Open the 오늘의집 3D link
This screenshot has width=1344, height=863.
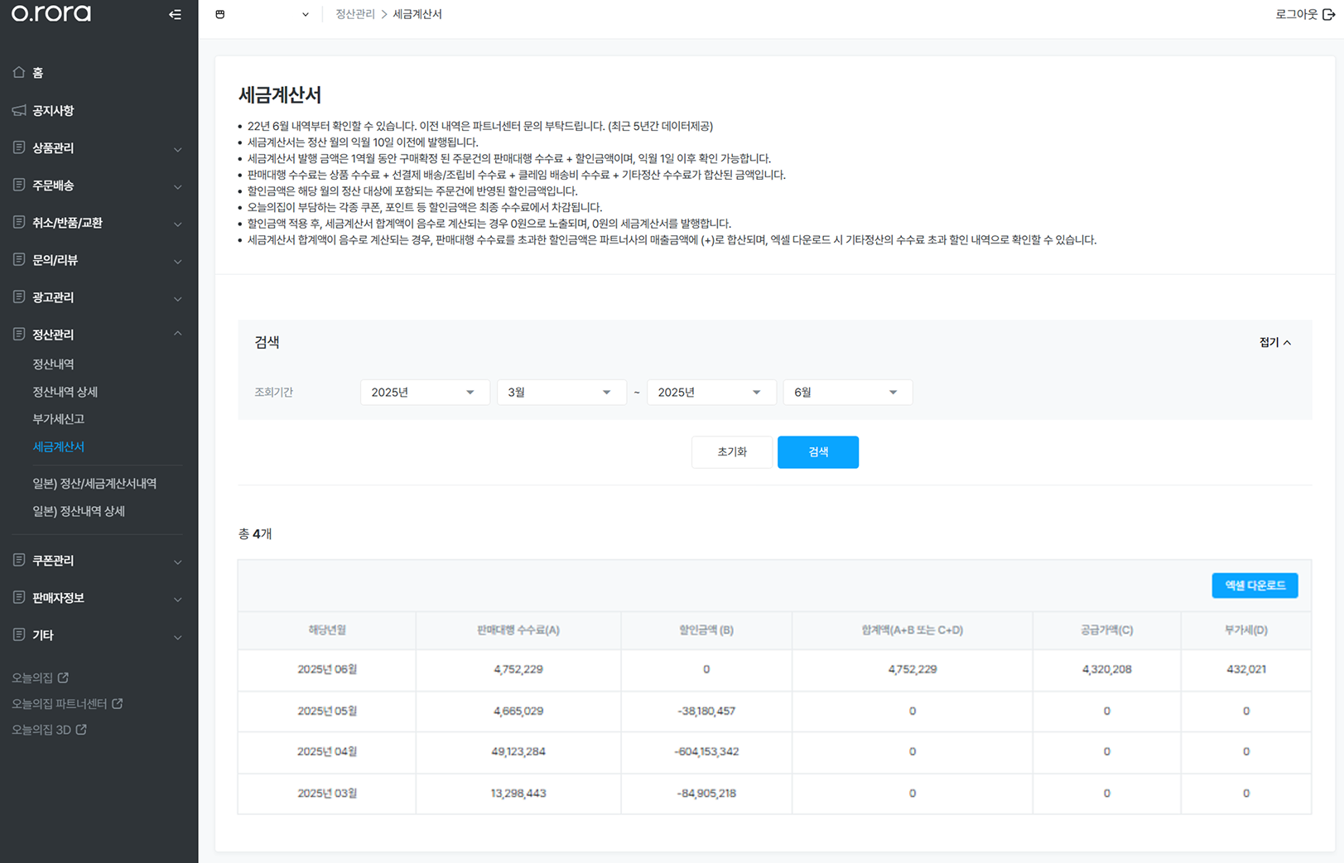pyautogui.click(x=41, y=730)
